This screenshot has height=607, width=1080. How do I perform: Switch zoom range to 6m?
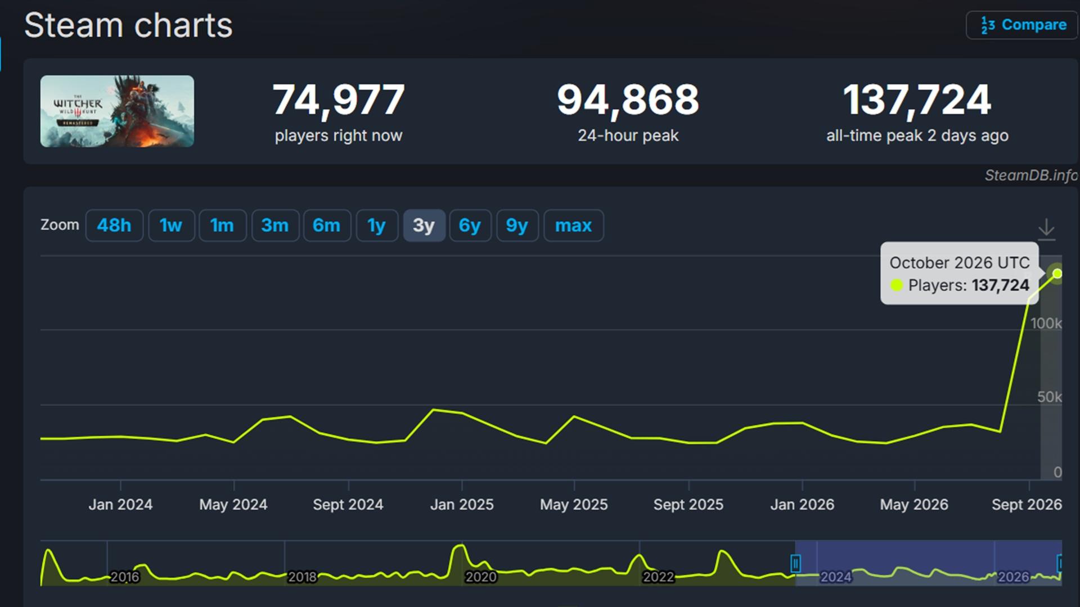coord(327,225)
